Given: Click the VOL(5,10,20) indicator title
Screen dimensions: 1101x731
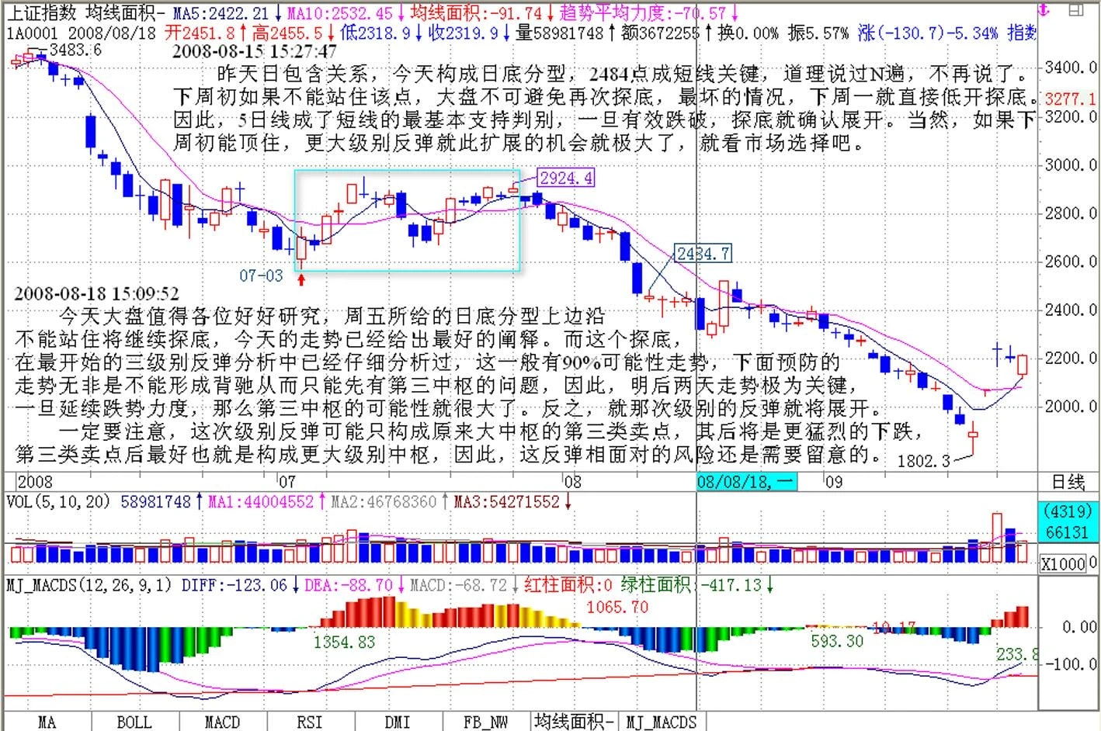Looking at the screenshot, I should (x=58, y=502).
